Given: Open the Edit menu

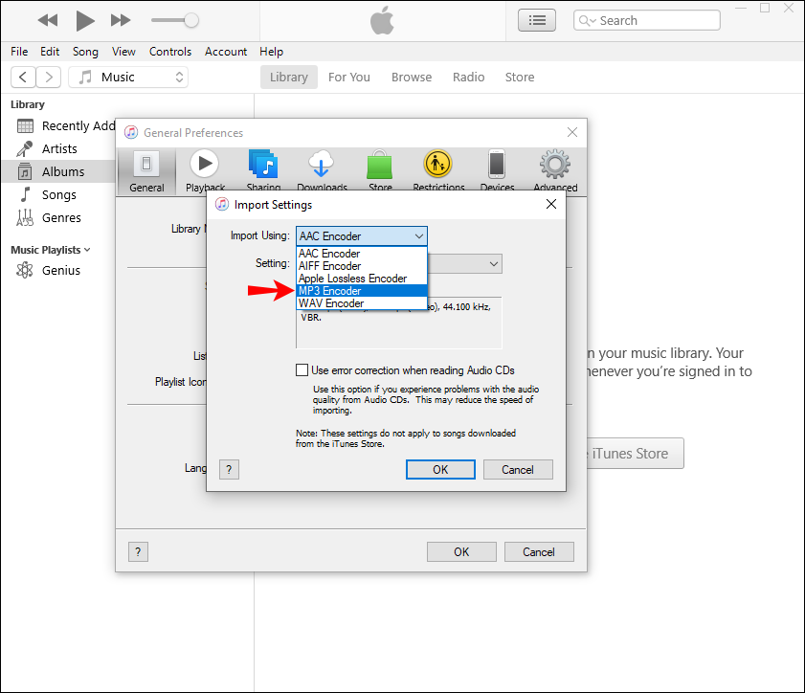Looking at the screenshot, I should pyautogui.click(x=50, y=52).
